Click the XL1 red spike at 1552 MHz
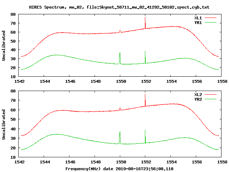 point(145,23)
